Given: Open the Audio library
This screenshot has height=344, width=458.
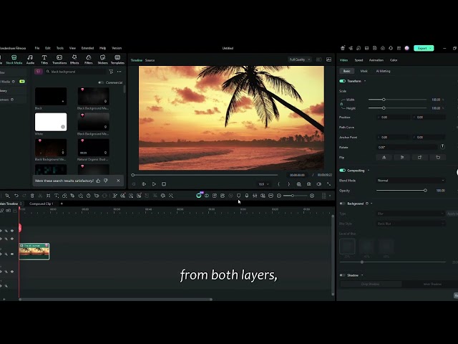Looking at the screenshot, I should click(30, 59).
